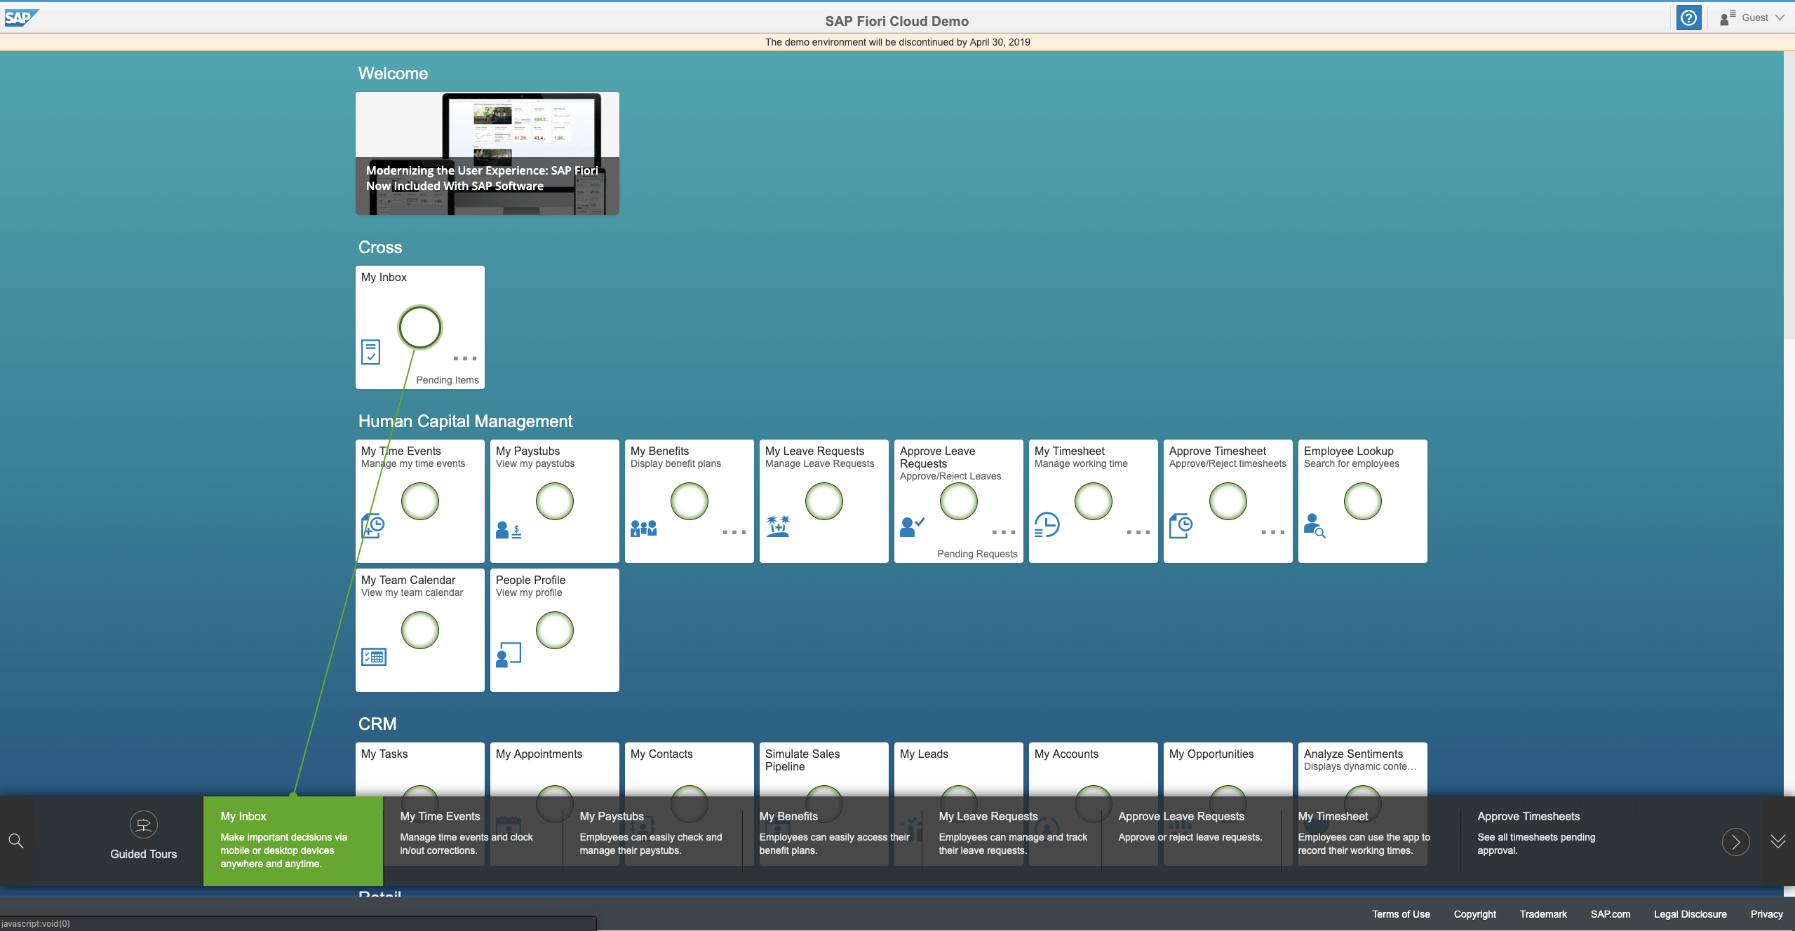
Task: Click the help question mark icon
Action: pyautogui.click(x=1688, y=18)
